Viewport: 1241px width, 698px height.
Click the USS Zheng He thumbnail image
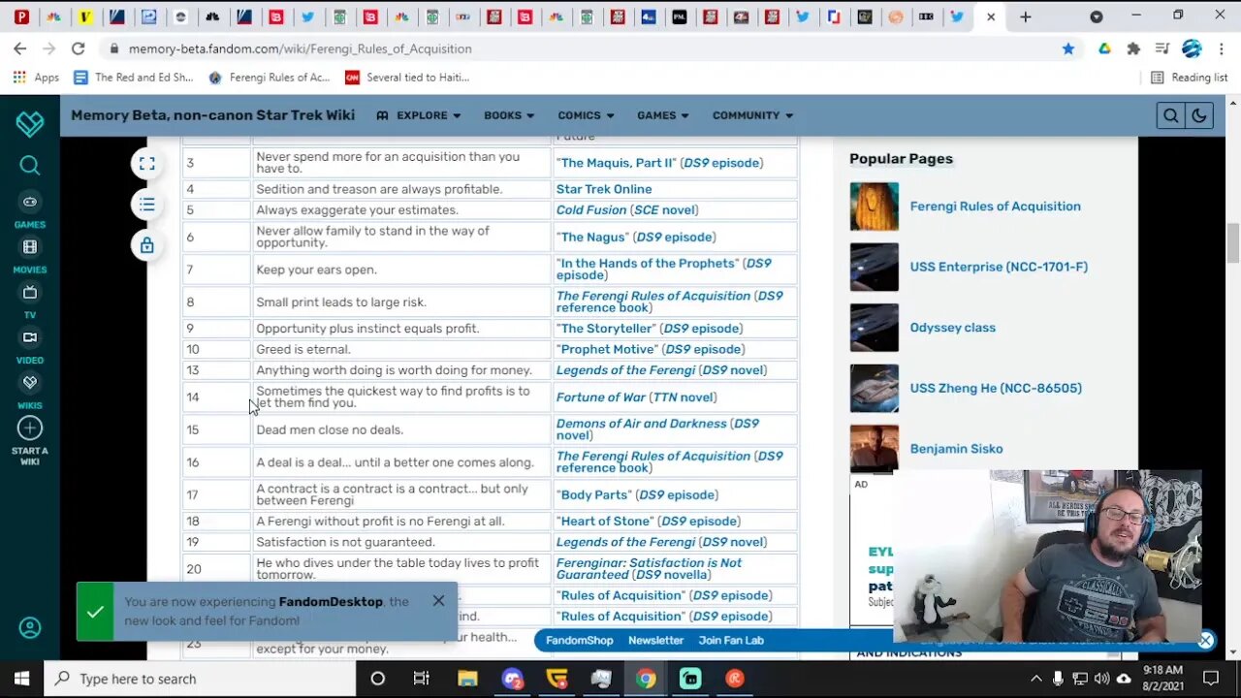[x=875, y=388]
